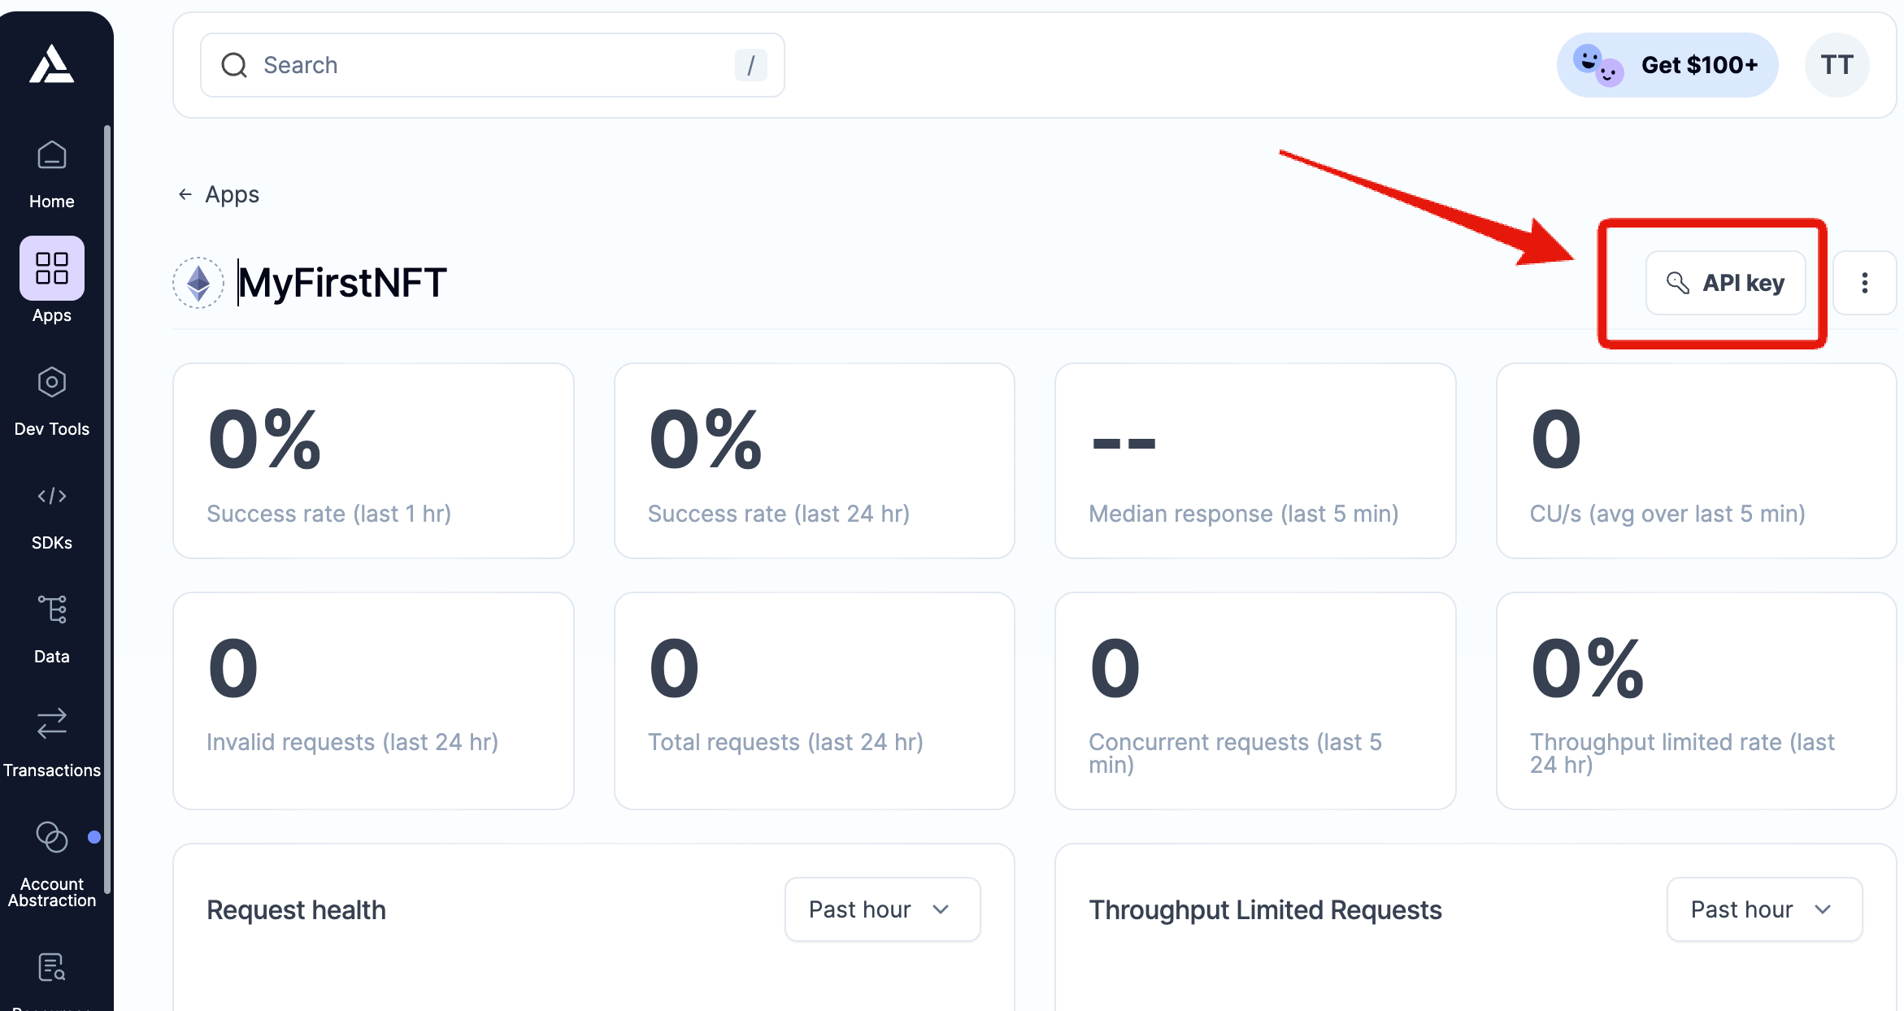The width and height of the screenshot is (1904, 1011).
Task: Open the three-dot app options menu
Action: point(1864,283)
